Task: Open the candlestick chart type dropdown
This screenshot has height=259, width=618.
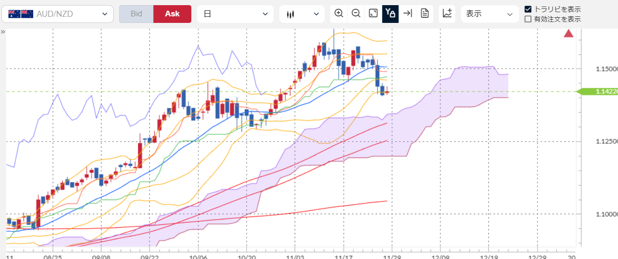Action: (302, 14)
